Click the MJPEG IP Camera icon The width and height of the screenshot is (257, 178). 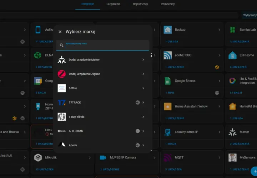[x=103, y=158]
